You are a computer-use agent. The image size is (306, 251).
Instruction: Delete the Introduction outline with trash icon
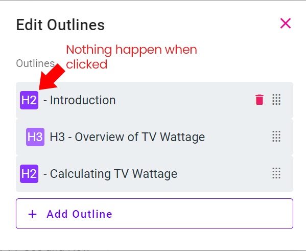(260, 100)
